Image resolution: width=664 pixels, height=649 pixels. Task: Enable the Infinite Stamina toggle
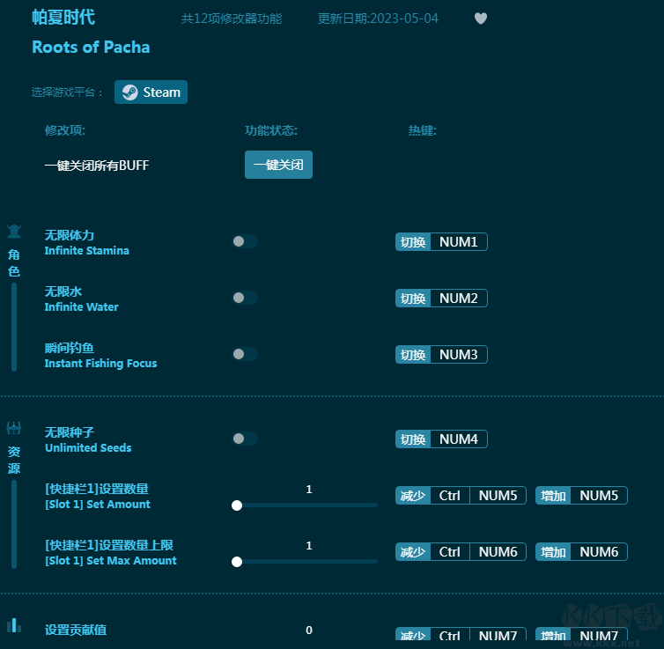tap(245, 241)
